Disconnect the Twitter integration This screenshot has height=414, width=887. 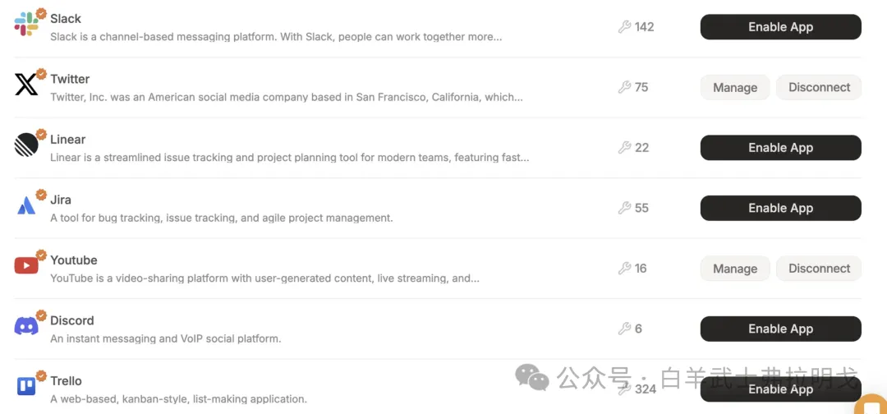coord(819,88)
